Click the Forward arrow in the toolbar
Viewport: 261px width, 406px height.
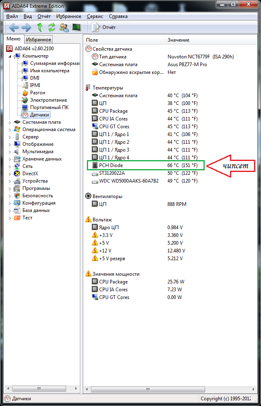(26, 27)
